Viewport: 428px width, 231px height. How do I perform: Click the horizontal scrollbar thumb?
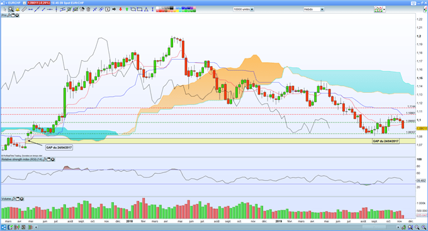tap(374, 227)
